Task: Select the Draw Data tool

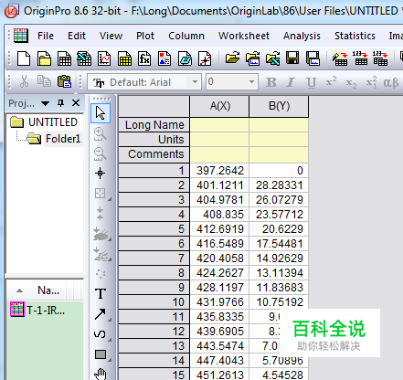Action: coord(101,254)
